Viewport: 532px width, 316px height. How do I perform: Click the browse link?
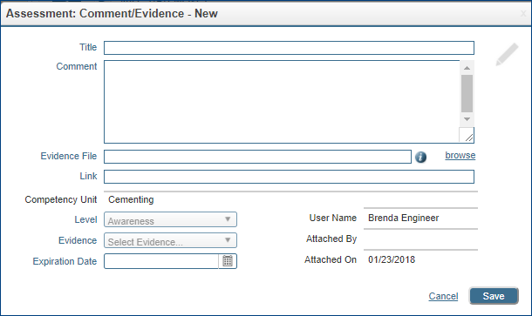pos(460,155)
